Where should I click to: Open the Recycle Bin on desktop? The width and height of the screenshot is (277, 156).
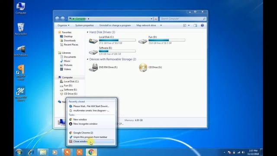coord(21,29)
